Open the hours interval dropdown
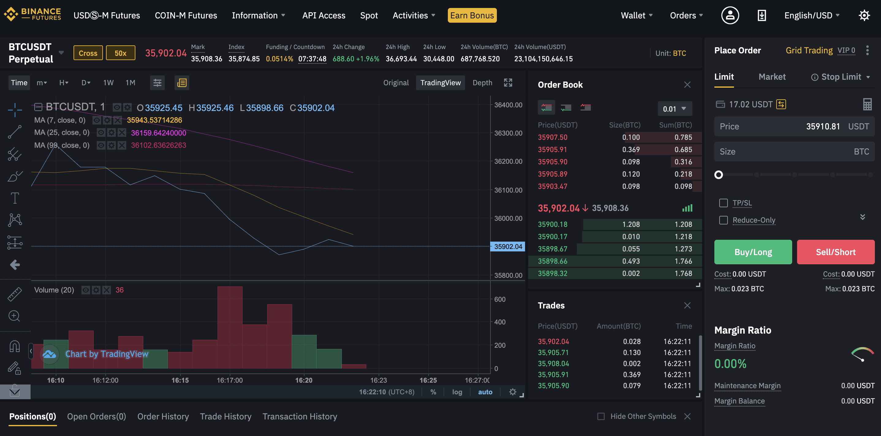 click(x=64, y=82)
